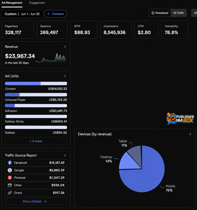The image size is (197, 210).
Task: Click the US$56.52 Sidebar value
Action: [60, 133]
